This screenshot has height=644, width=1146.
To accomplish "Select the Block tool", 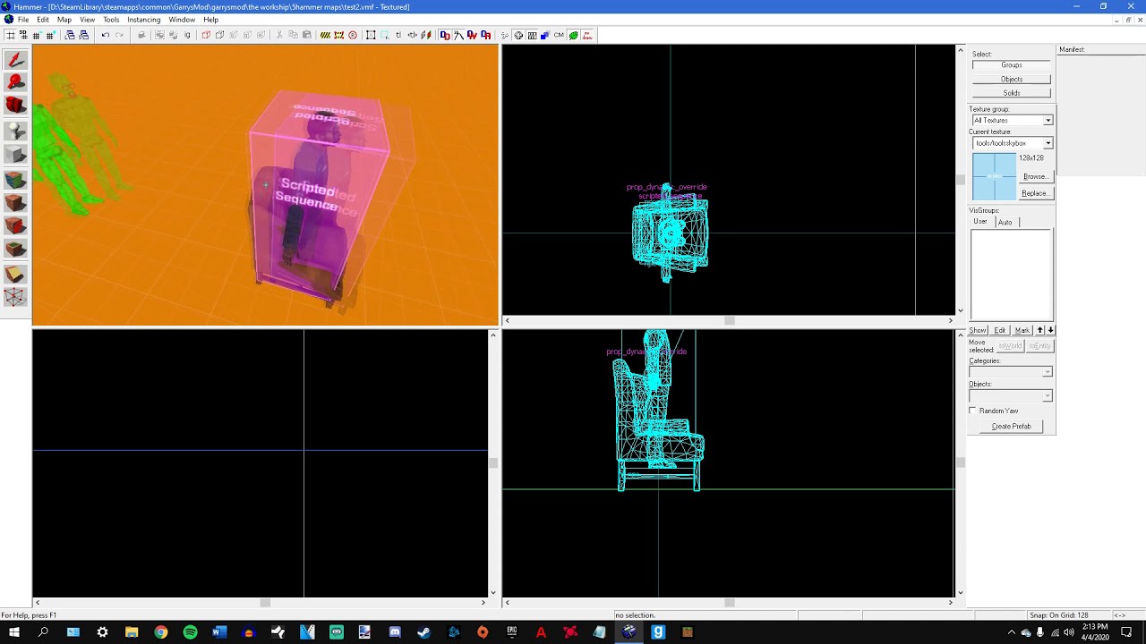I will point(15,156).
